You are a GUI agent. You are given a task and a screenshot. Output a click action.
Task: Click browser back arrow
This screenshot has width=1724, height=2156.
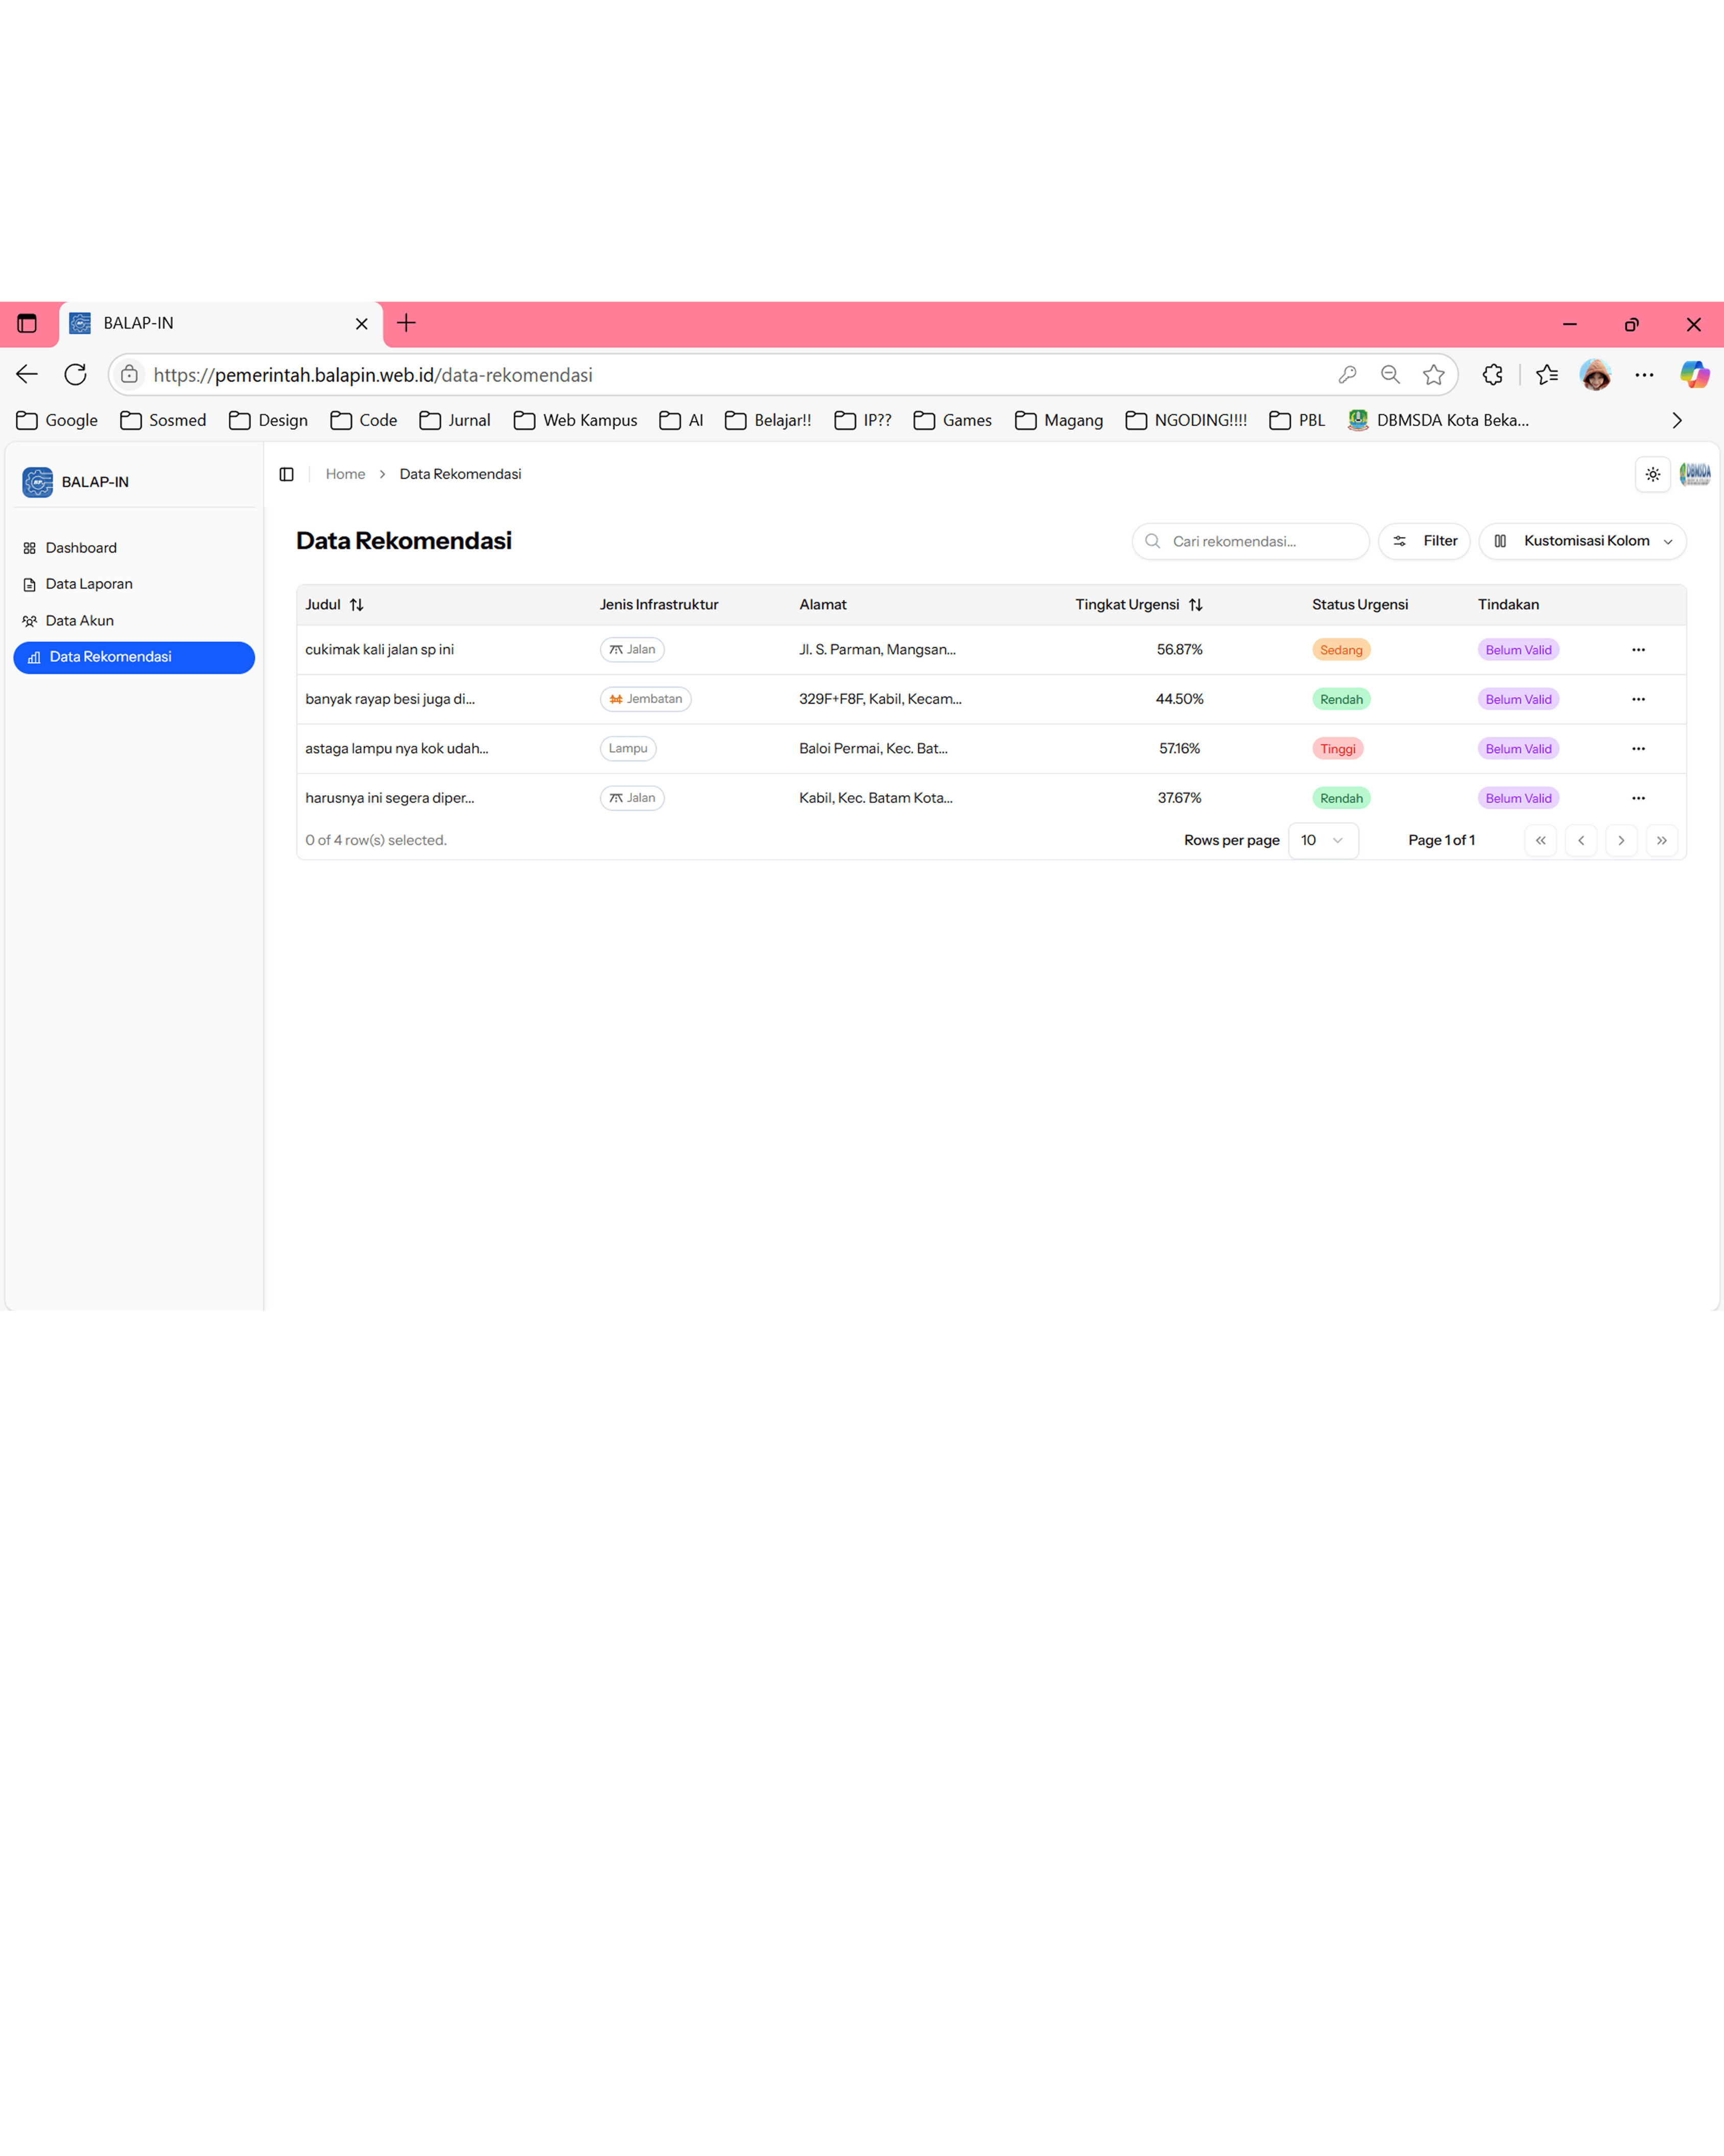(x=27, y=375)
